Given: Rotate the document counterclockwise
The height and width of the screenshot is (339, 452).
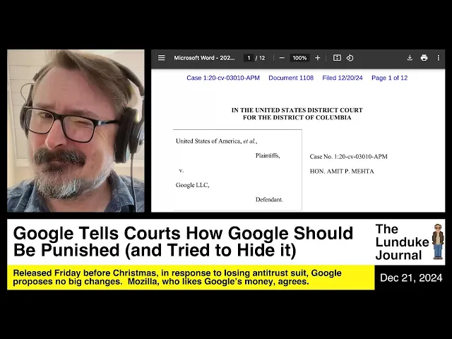Looking at the screenshot, I should (x=350, y=58).
